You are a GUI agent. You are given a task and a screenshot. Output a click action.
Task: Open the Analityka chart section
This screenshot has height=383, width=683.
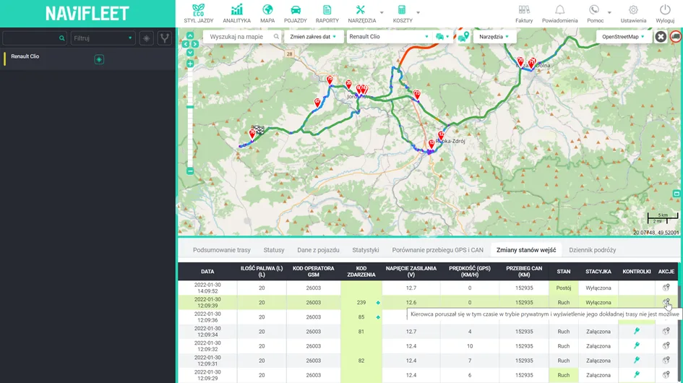click(236, 14)
